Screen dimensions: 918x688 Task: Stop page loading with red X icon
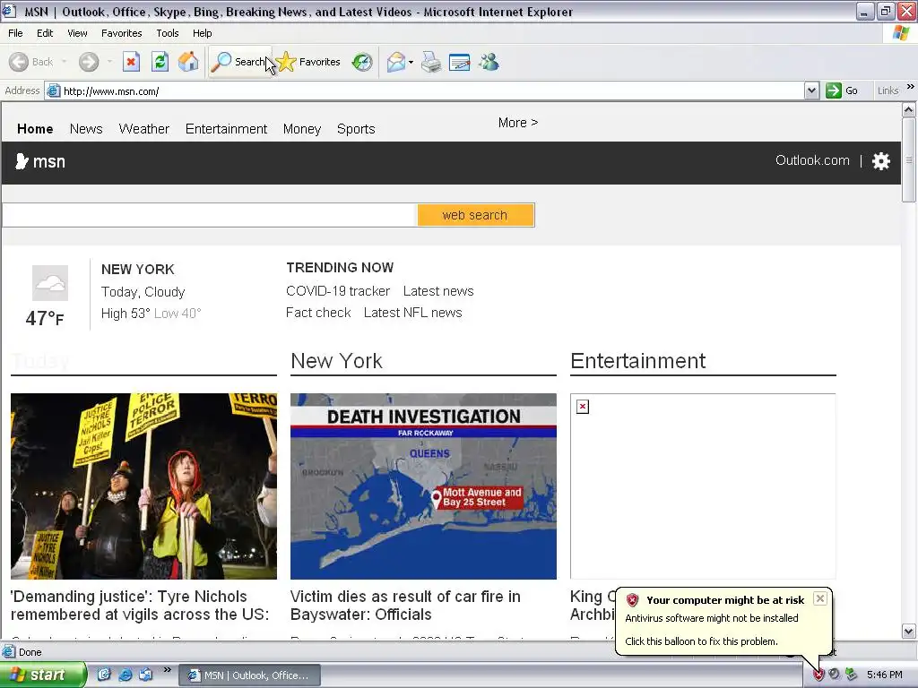(131, 62)
